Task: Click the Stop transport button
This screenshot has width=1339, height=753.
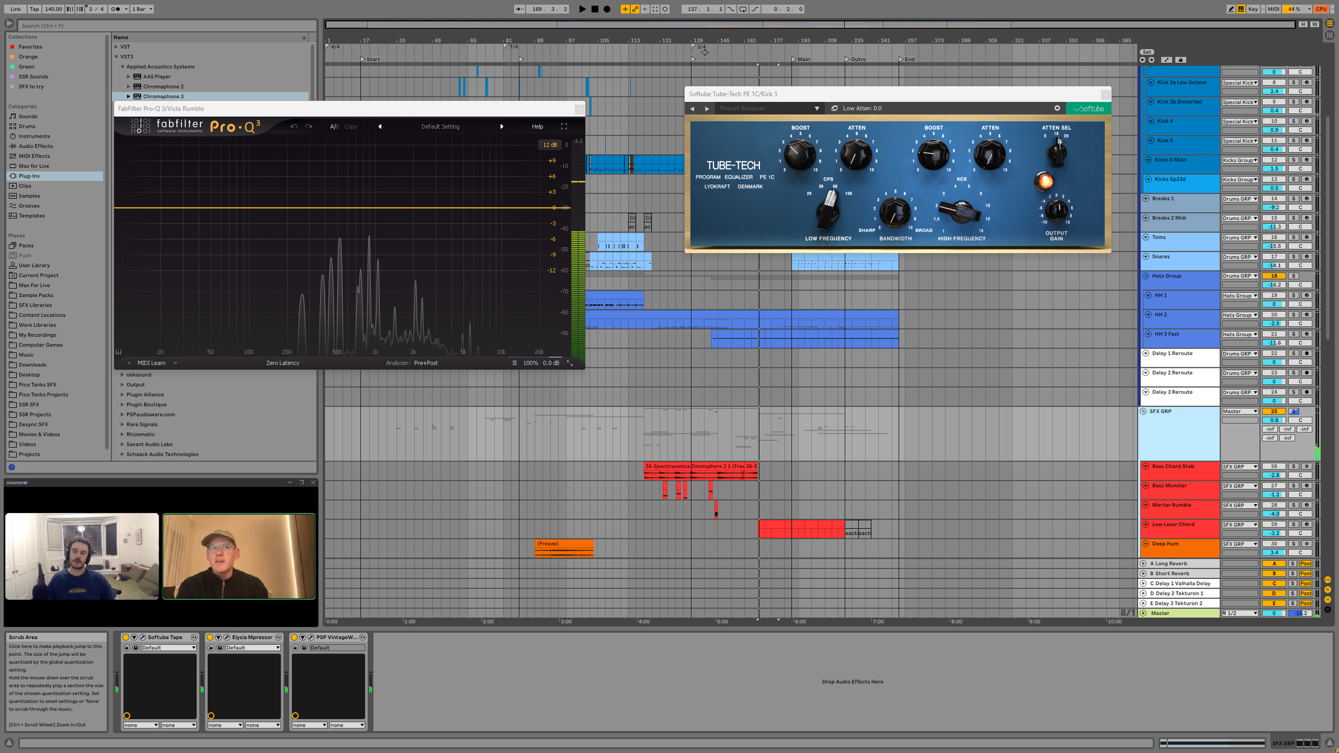Action: pyautogui.click(x=595, y=9)
